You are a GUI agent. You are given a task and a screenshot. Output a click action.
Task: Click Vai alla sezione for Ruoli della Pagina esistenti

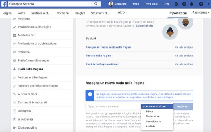click(x=184, y=64)
